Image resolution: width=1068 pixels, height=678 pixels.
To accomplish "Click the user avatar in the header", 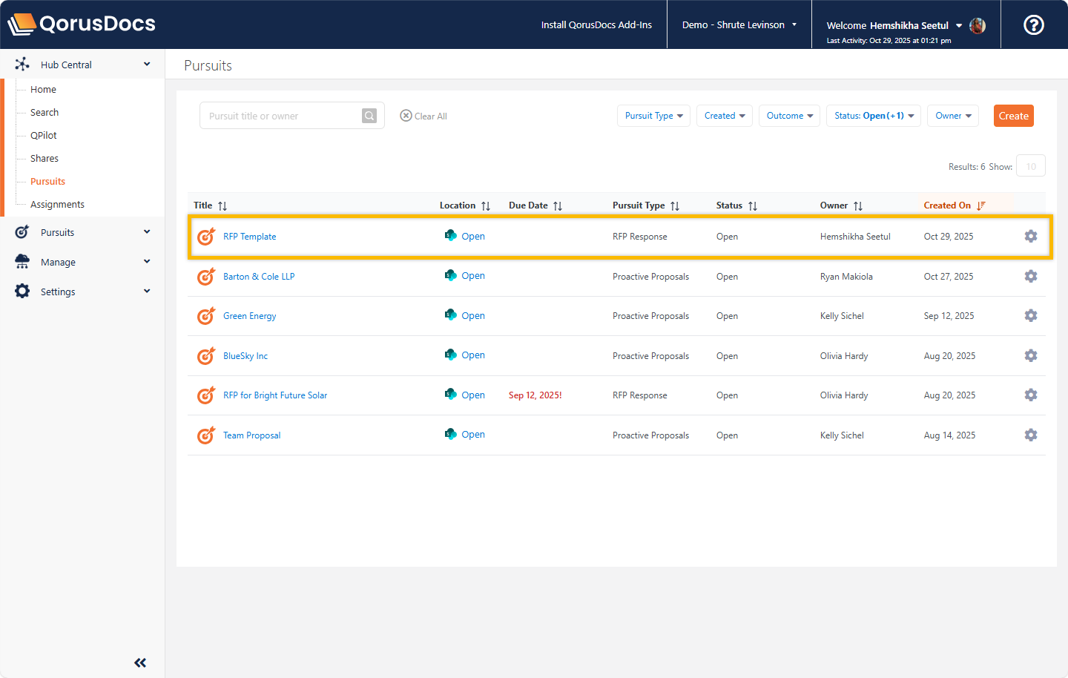I will (978, 25).
